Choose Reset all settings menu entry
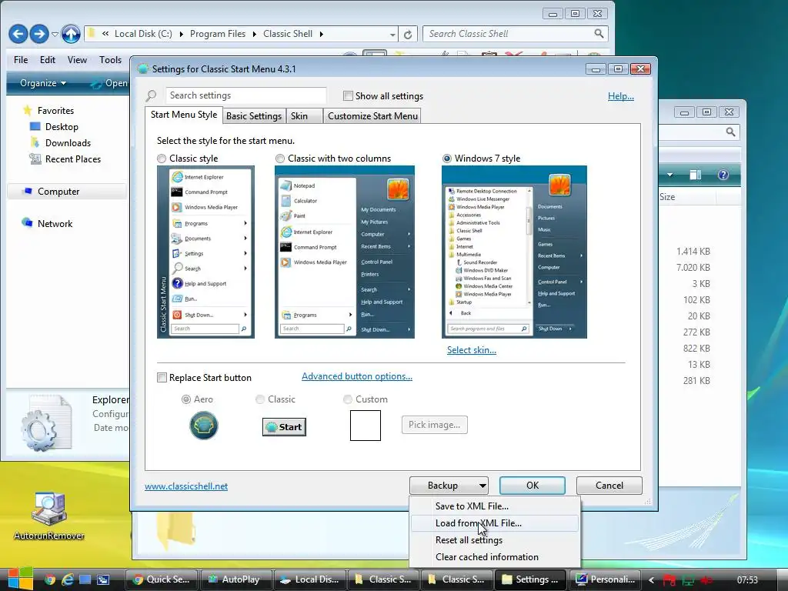788x591 pixels. point(495,540)
